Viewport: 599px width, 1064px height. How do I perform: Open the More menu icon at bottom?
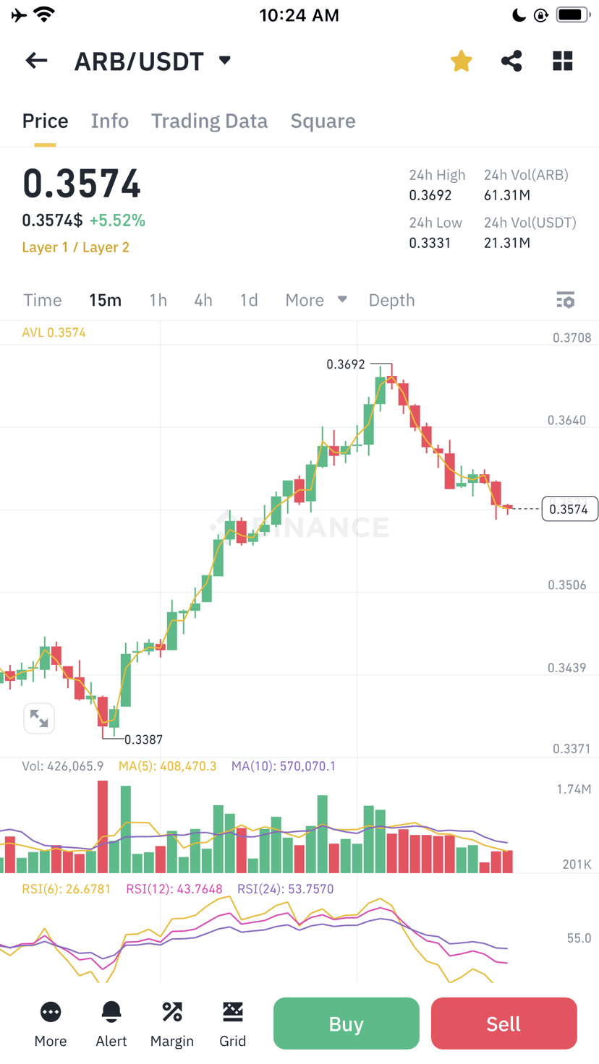pyautogui.click(x=51, y=1024)
